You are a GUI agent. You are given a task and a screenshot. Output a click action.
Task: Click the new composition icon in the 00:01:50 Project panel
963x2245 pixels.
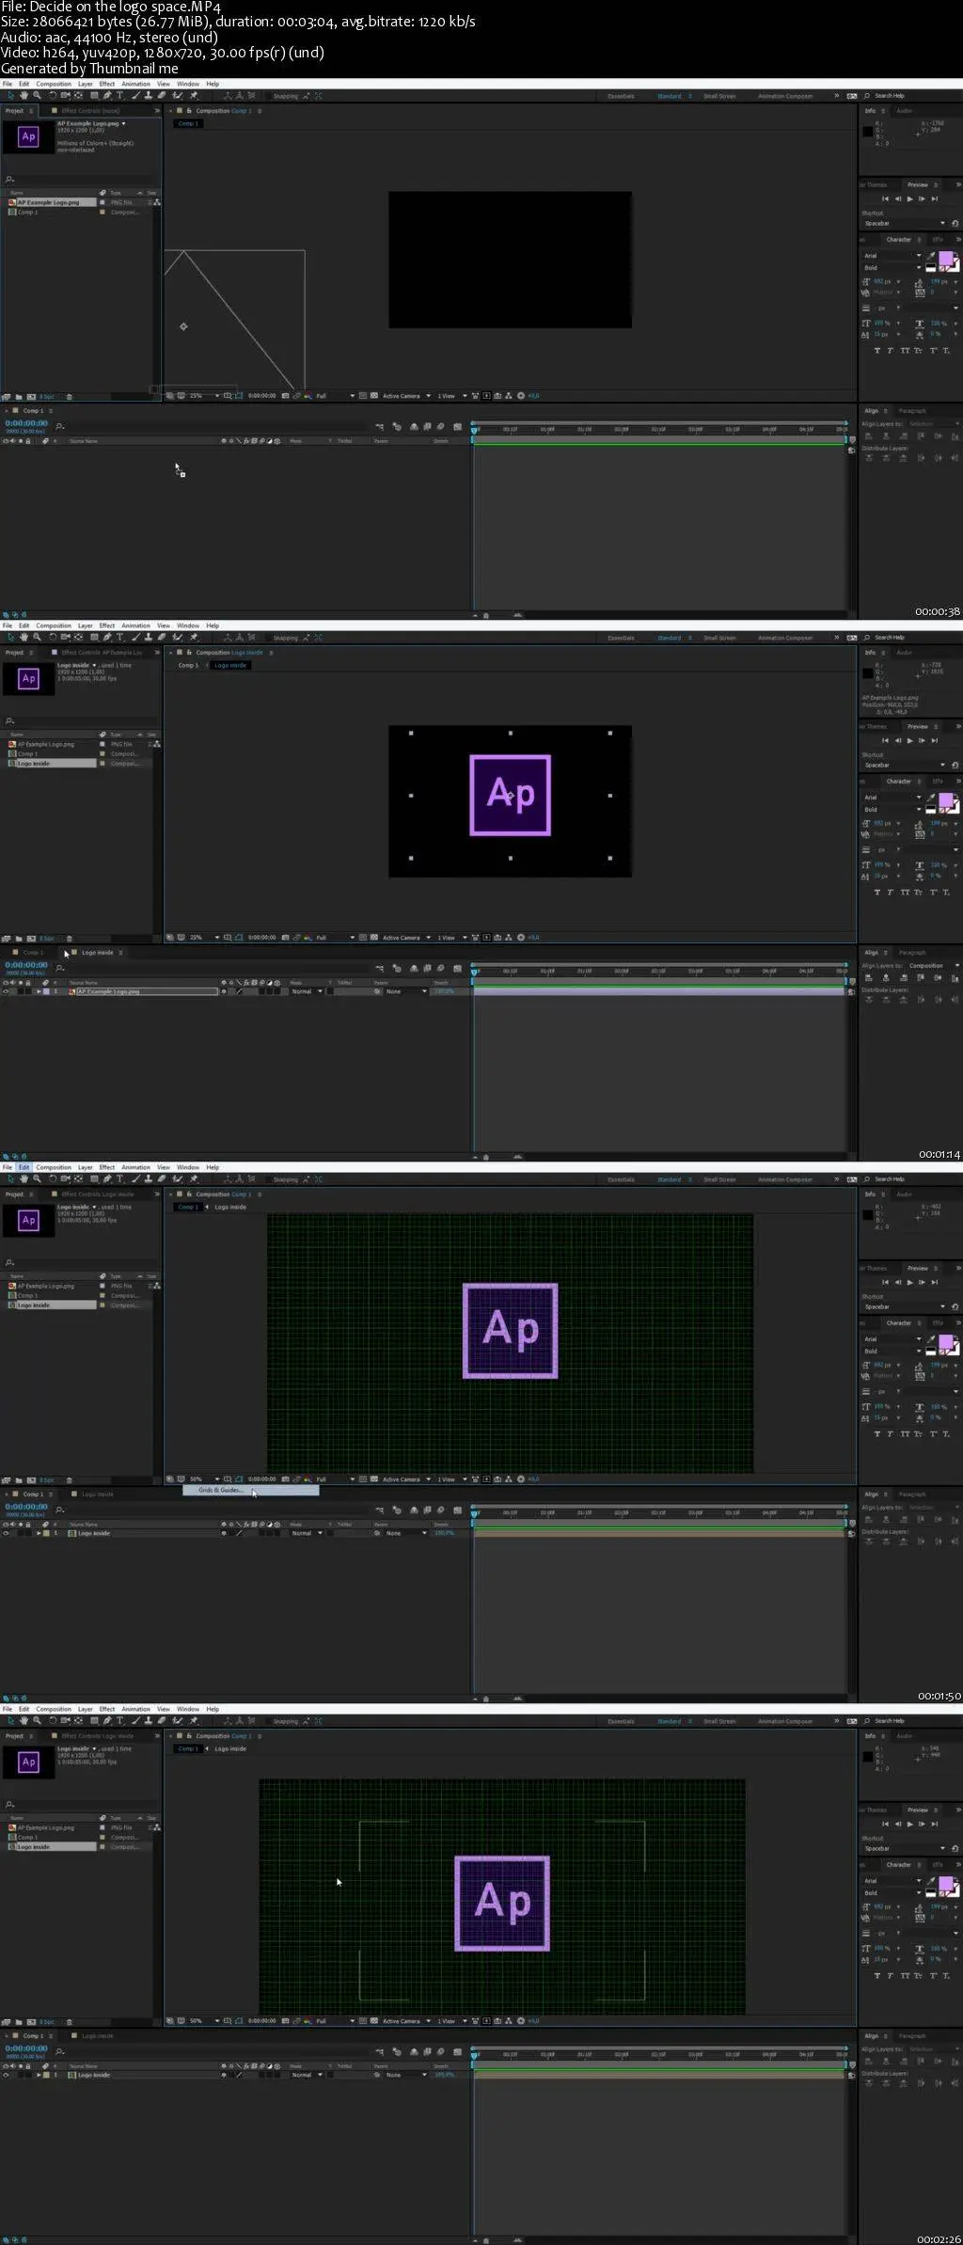31,1479
